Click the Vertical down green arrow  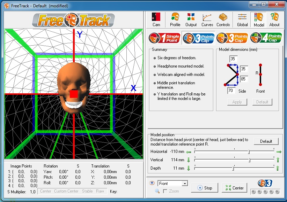point(189,160)
